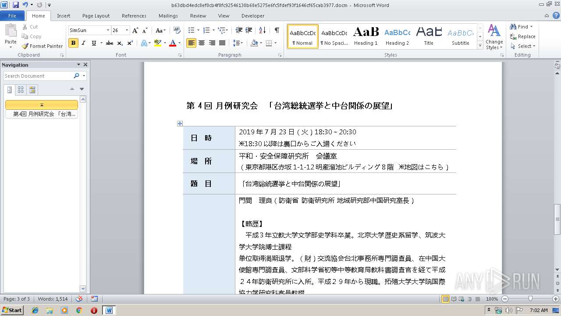
Task: Apply the Heading 1 style
Action: click(x=366, y=36)
